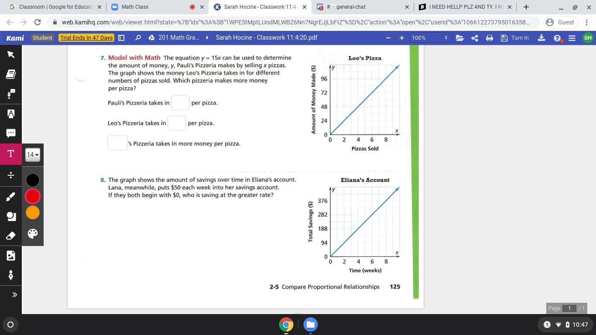Switch to the Classroom tab

(55, 7)
